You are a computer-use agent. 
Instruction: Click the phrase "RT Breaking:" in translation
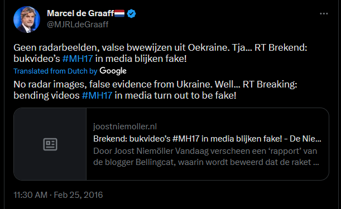[x=270, y=84]
